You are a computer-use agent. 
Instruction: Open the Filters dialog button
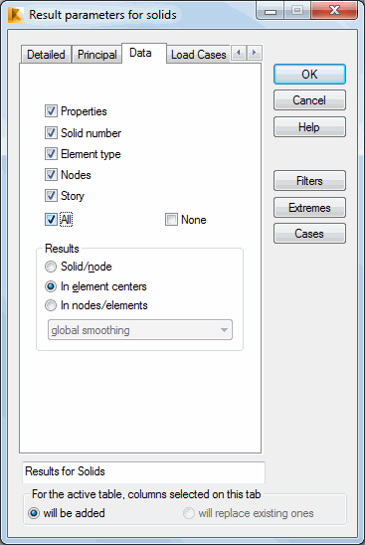click(x=309, y=181)
